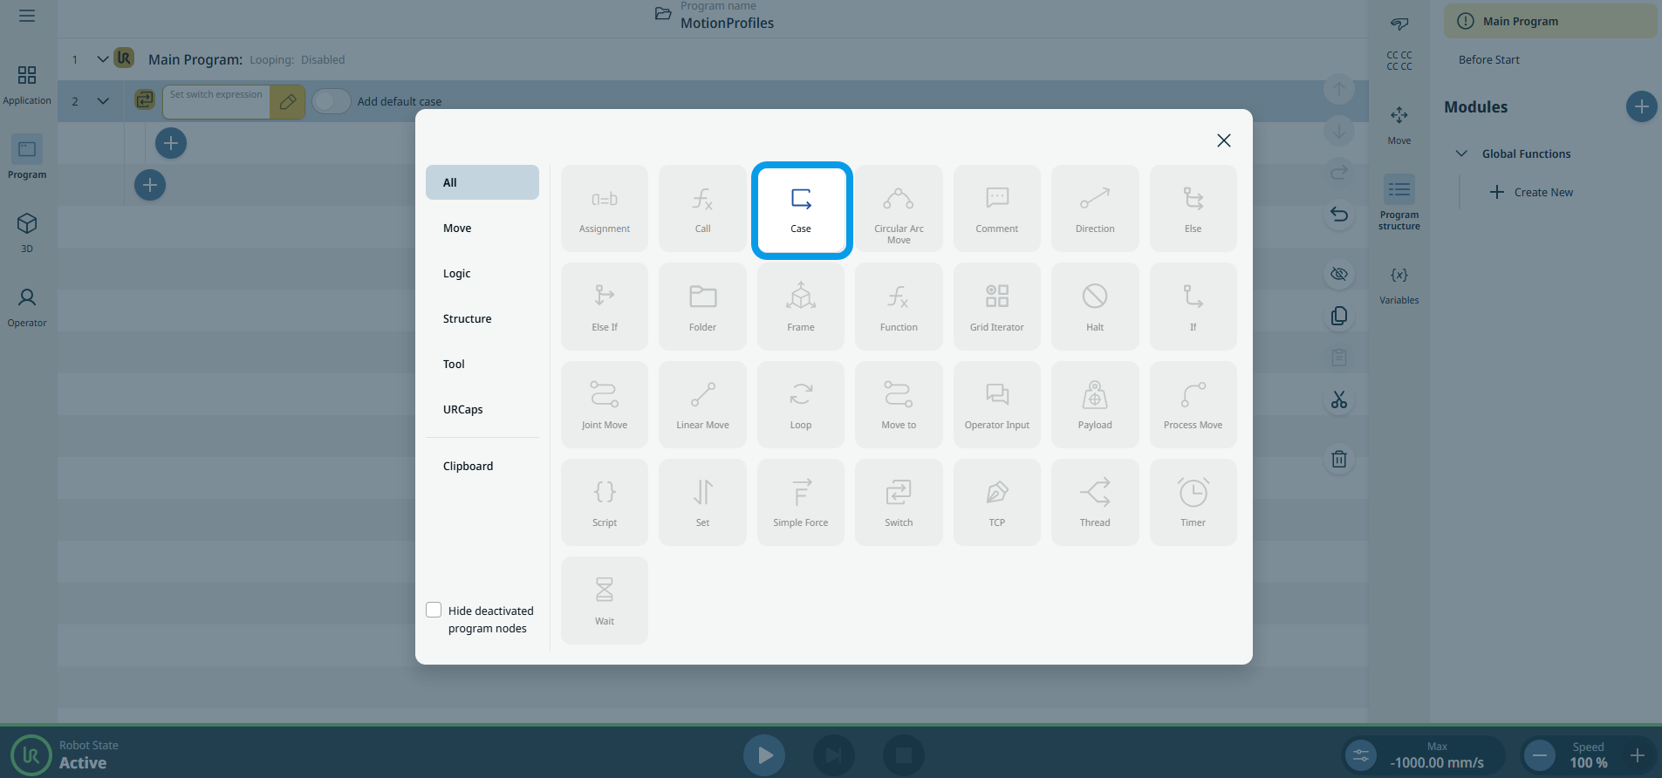This screenshot has height=778, width=1662.
Task: Close the node picker dialog
Action: pyautogui.click(x=1223, y=140)
